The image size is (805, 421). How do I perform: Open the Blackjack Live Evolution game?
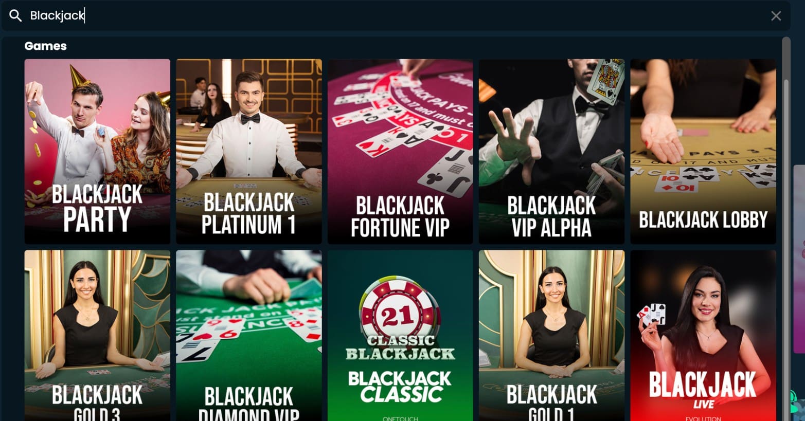(x=703, y=336)
